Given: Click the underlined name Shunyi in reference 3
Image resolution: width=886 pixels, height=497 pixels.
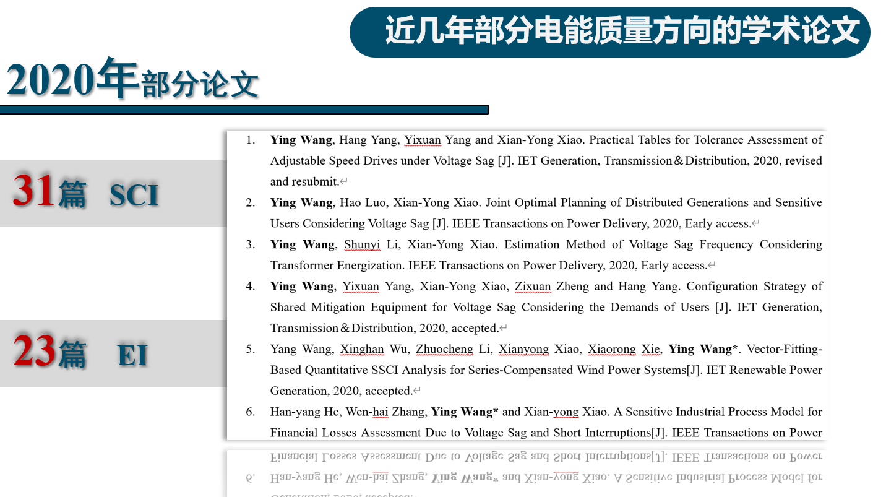Looking at the screenshot, I should [362, 244].
